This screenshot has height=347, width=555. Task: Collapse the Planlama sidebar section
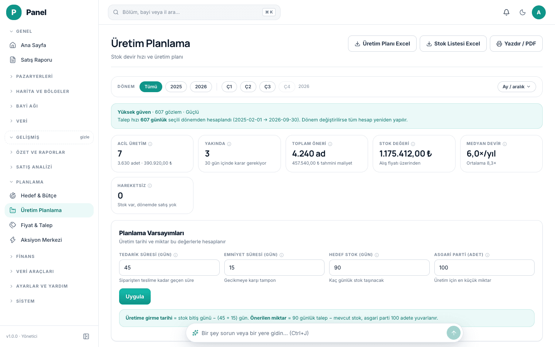tap(49, 182)
